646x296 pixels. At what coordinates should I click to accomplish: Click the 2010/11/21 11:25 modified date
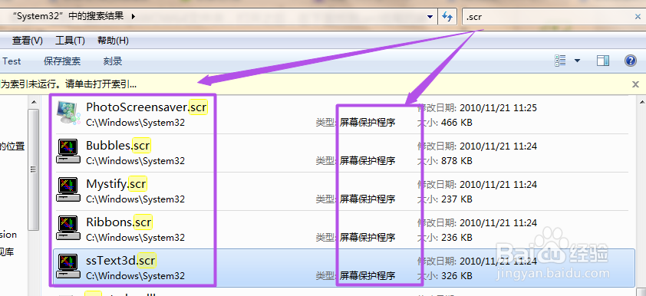tap(498, 108)
